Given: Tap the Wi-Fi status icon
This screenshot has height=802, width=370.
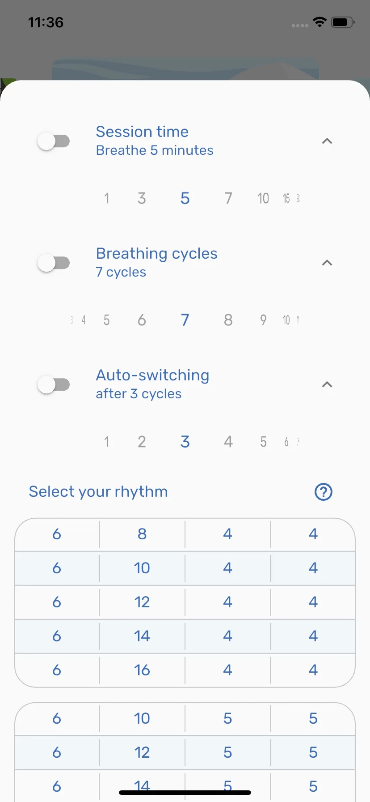Looking at the screenshot, I should [320, 22].
